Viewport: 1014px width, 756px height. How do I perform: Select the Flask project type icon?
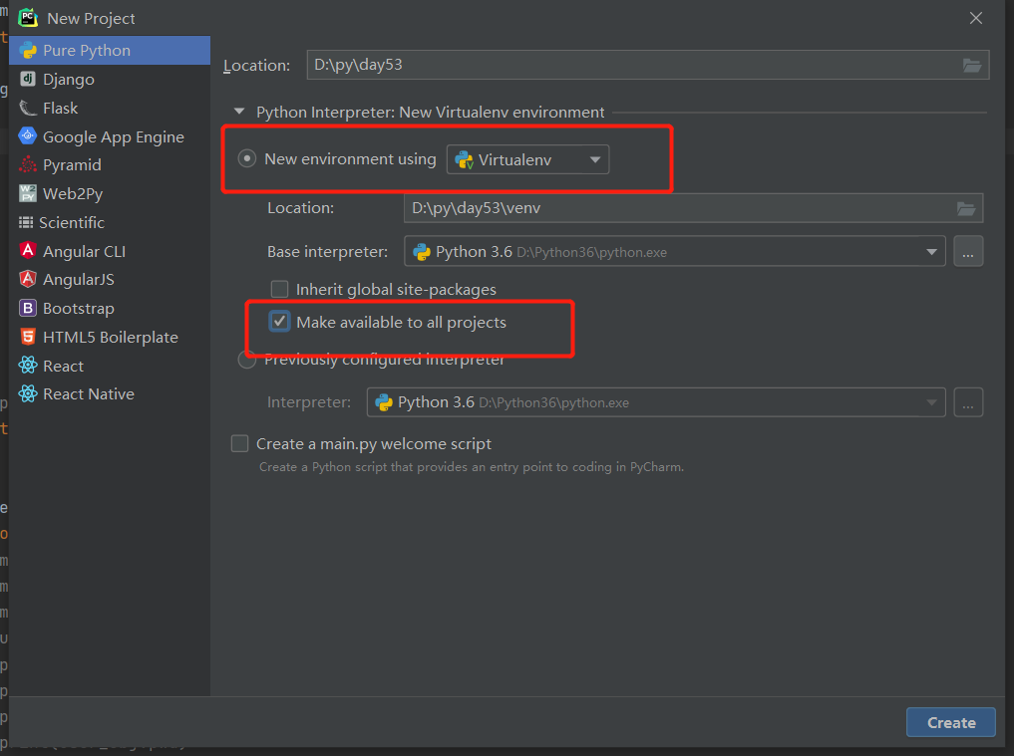coord(27,108)
